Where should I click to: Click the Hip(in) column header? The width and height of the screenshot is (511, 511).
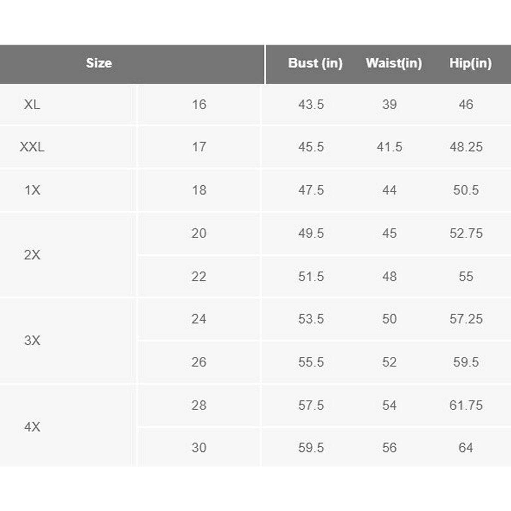tap(470, 63)
